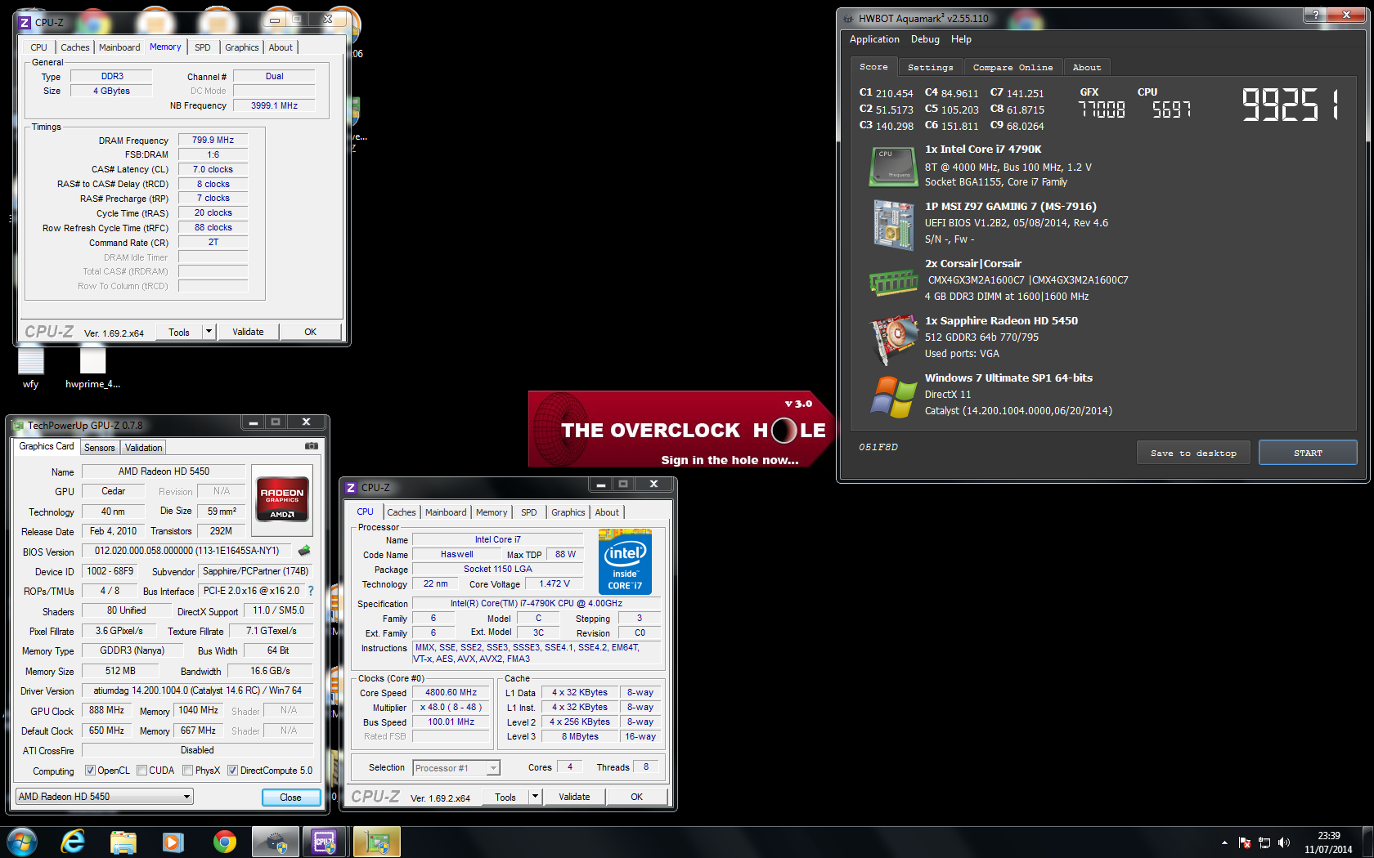Image resolution: width=1374 pixels, height=858 pixels.
Task: Open the Debug menu in HWBOT Aquamark
Action: [x=925, y=39]
